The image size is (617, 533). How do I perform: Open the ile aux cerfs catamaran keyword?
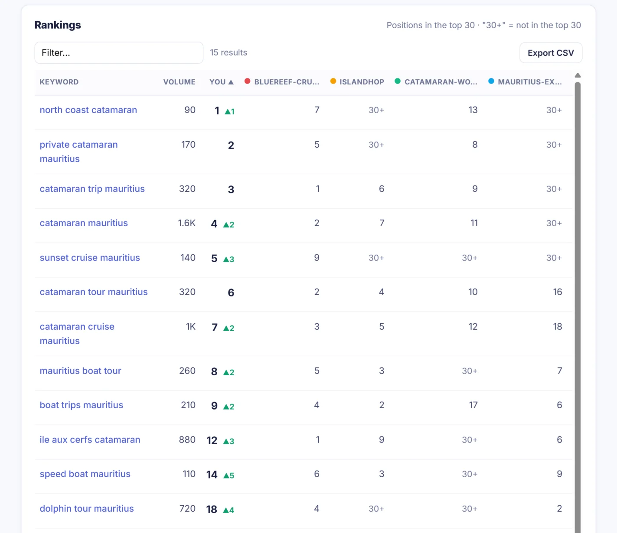tap(90, 440)
